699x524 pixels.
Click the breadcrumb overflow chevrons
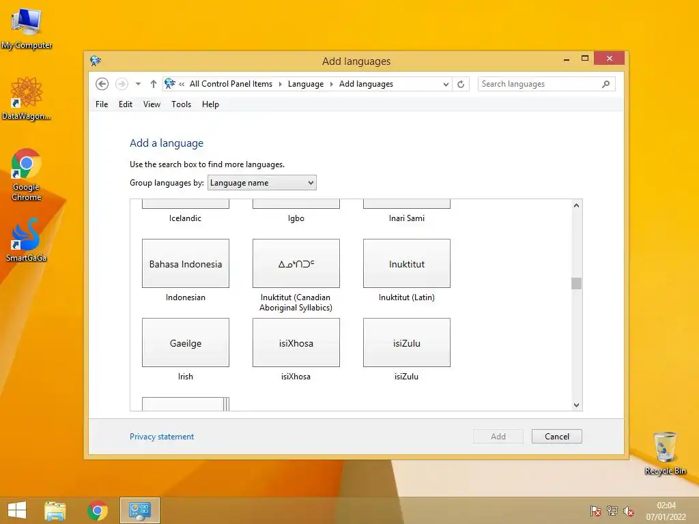tap(182, 84)
